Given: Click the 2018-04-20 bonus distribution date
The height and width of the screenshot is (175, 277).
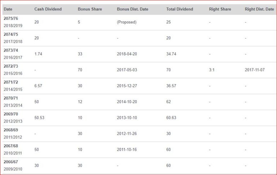Looking at the screenshot, I should (127, 54).
